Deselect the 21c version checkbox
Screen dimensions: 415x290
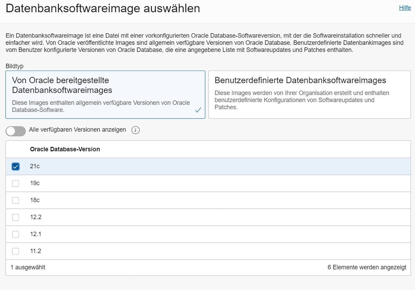click(x=15, y=166)
